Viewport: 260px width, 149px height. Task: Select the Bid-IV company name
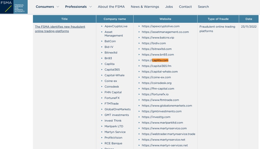coord(109,47)
